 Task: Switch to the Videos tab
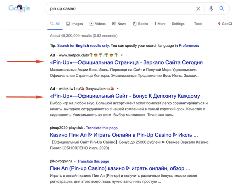[98, 24]
